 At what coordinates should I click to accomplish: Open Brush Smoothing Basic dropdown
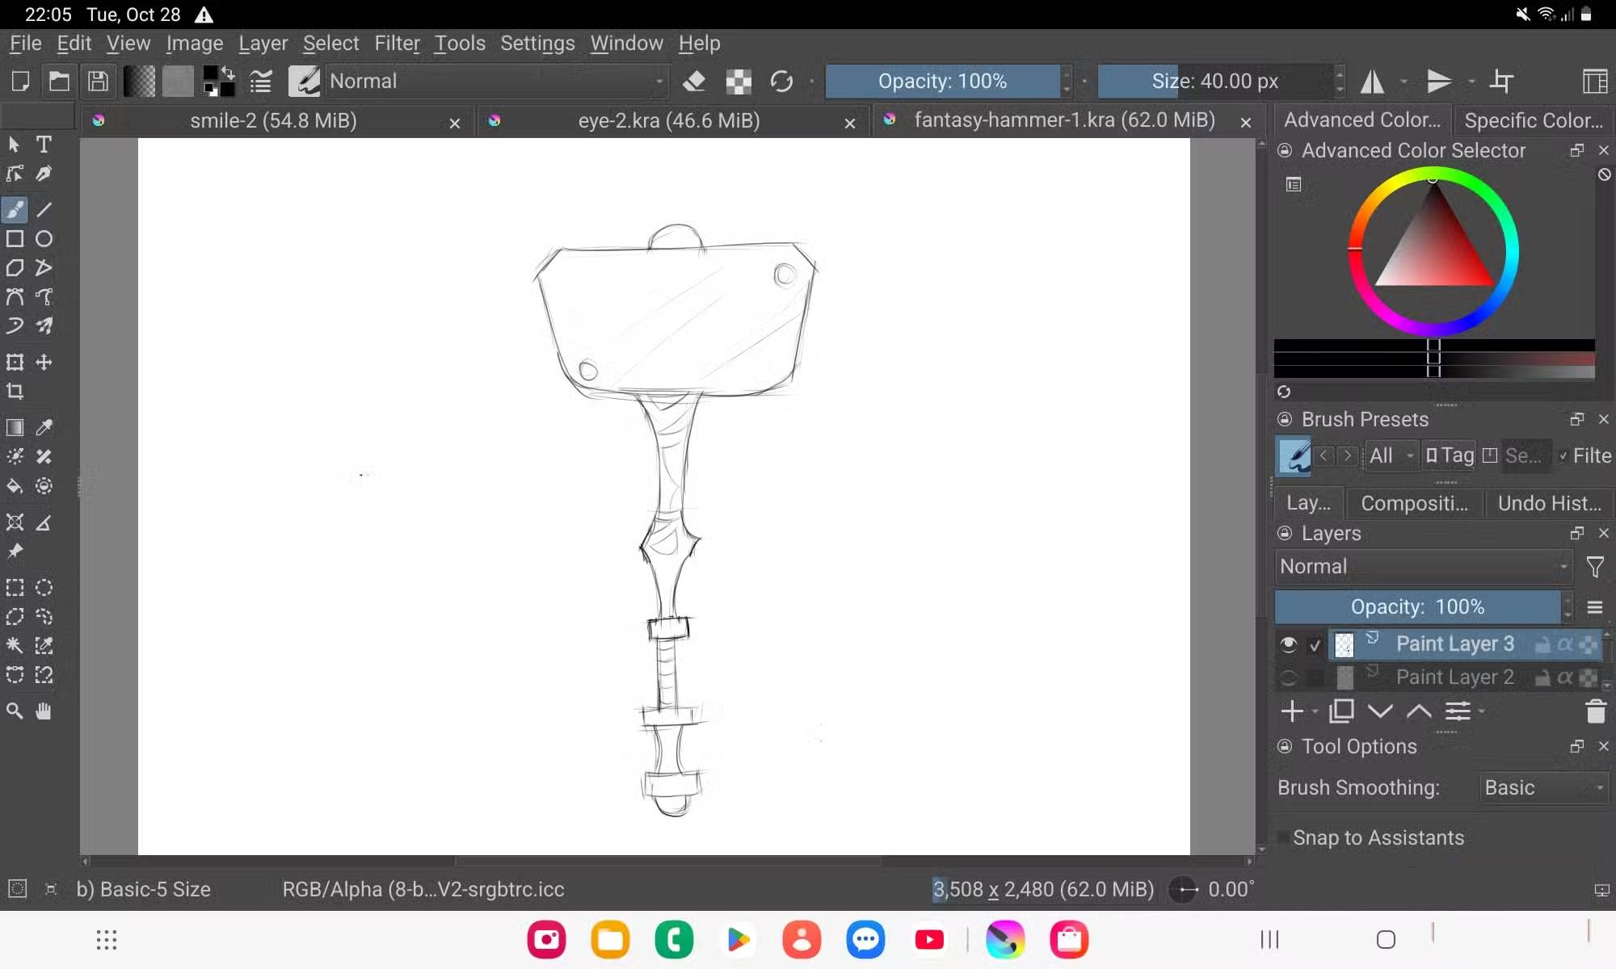[1543, 787]
